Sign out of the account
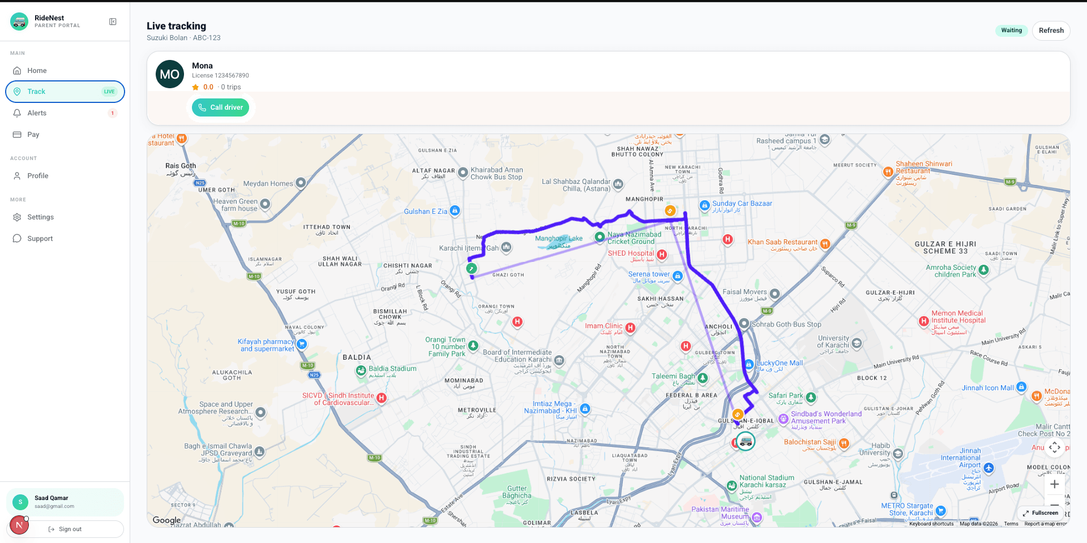This screenshot has height=543, width=1087. (65, 529)
